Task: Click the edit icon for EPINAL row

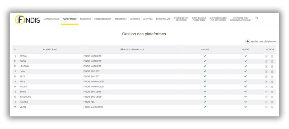Action: pyautogui.click(x=266, y=56)
